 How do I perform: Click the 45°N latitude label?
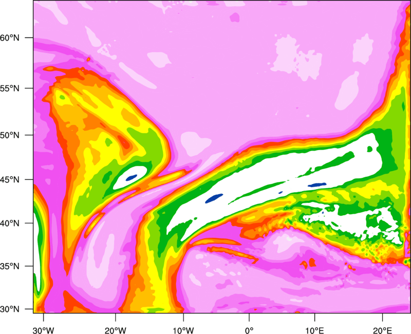(10, 179)
